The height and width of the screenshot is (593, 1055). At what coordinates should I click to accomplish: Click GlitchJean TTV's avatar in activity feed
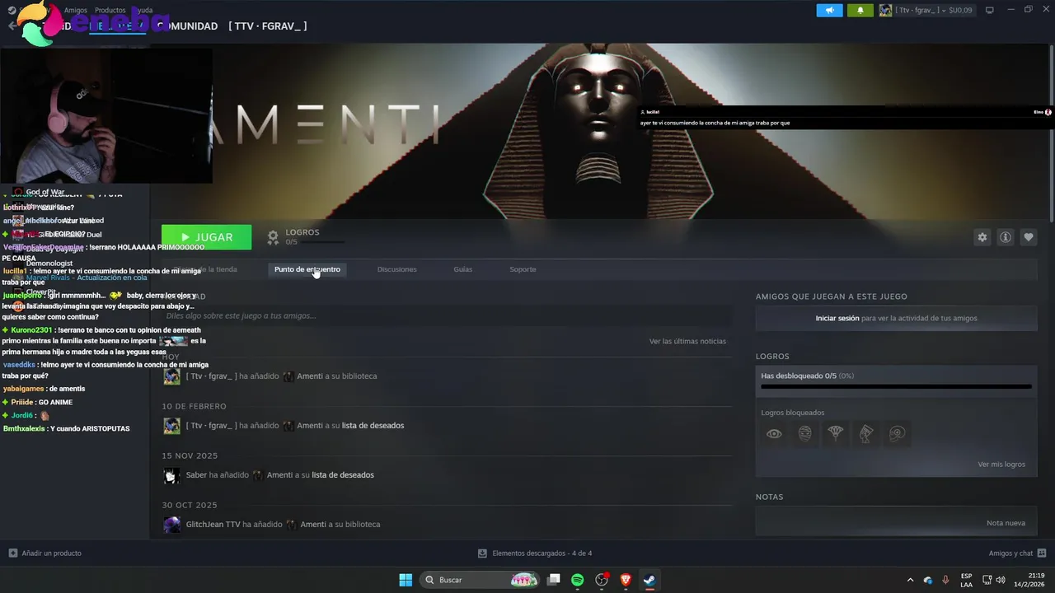(x=171, y=525)
